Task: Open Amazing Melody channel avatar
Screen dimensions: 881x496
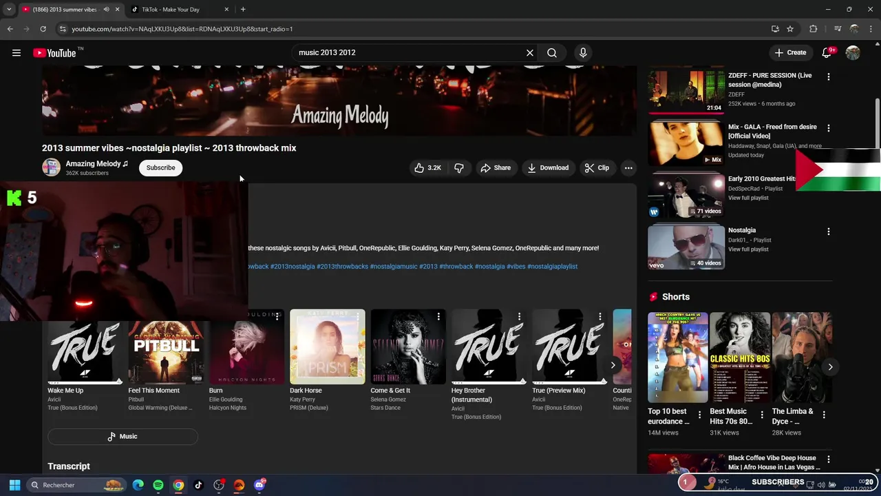Action: [x=51, y=167]
